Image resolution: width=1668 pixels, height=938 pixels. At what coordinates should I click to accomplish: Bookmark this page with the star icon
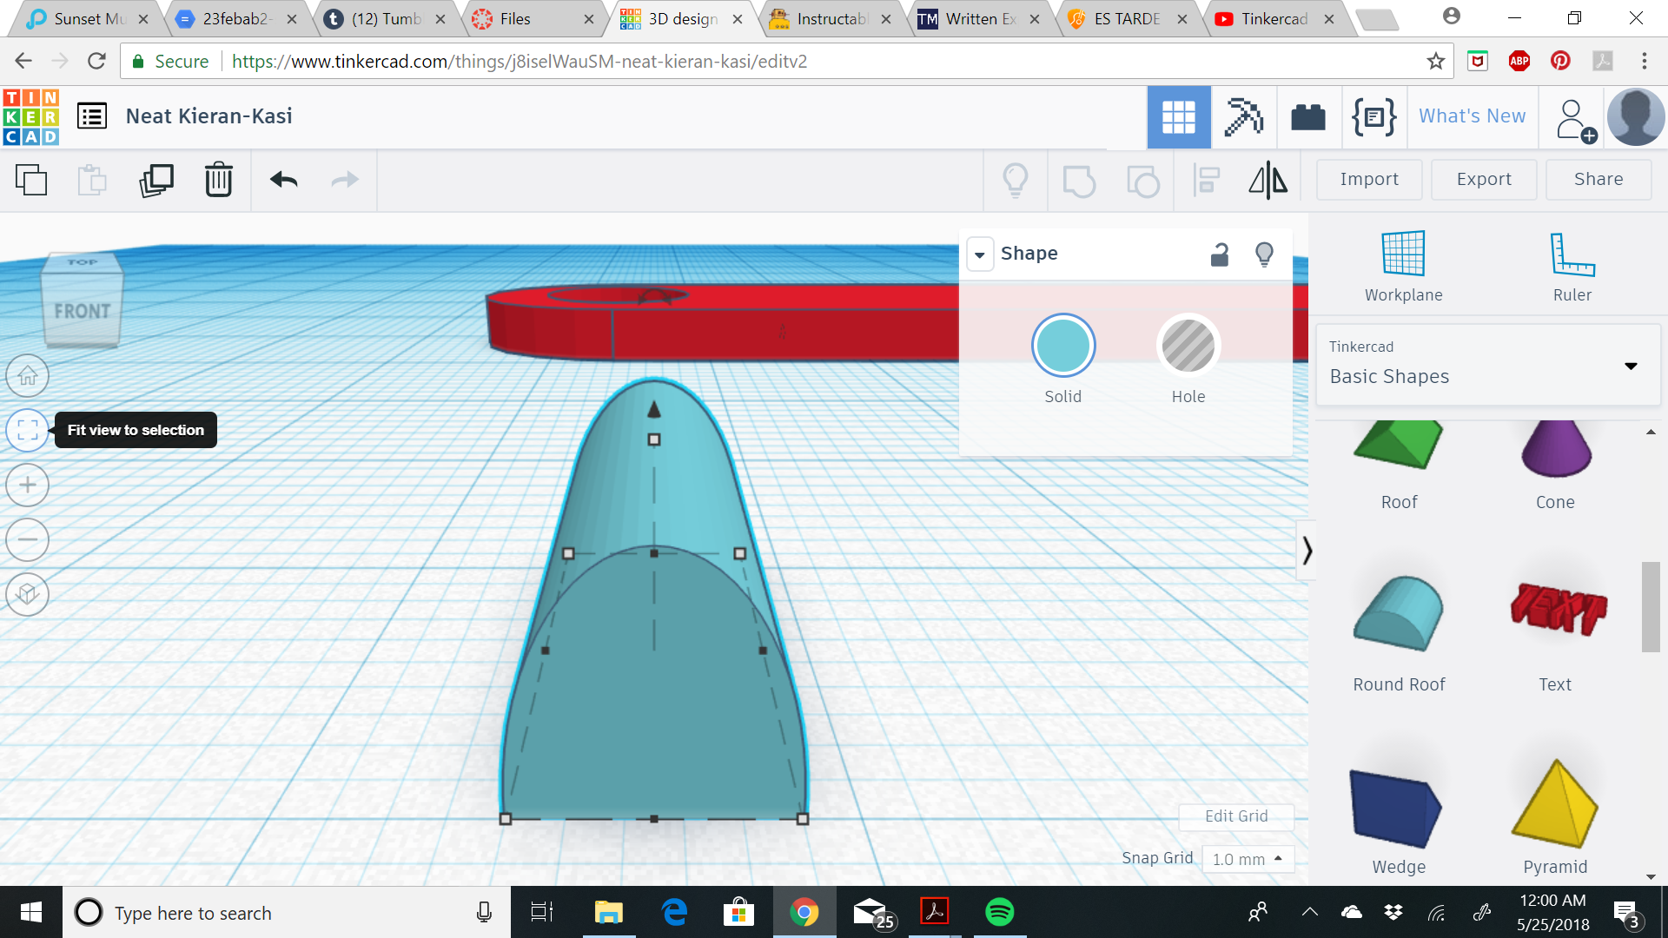click(1435, 62)
